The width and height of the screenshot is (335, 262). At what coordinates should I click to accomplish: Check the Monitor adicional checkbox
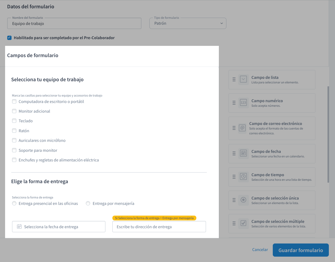coord(14,111)
